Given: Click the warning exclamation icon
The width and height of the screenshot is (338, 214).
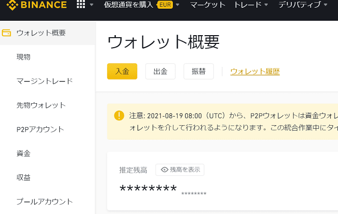Looking at the screenshot, I should tap(119, 116).
